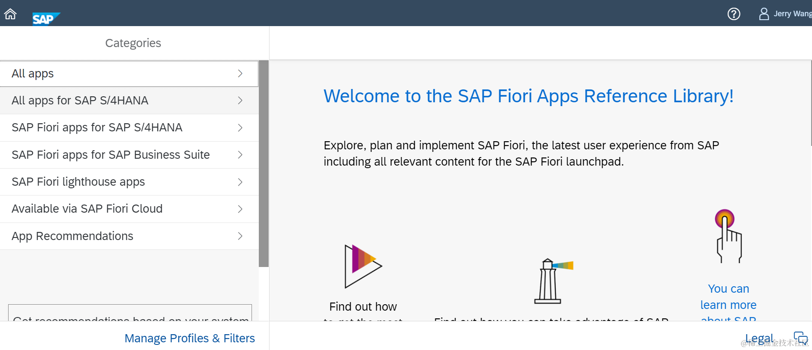Expand the All apps category chevron
Viewport: 812px width, 350px height.
240,74
